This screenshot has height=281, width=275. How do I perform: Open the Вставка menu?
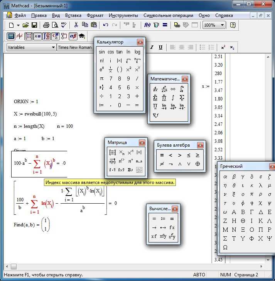coord(73,15)
